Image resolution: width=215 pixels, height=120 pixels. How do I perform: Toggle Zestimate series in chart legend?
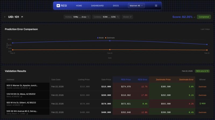[x=110, y=38]
